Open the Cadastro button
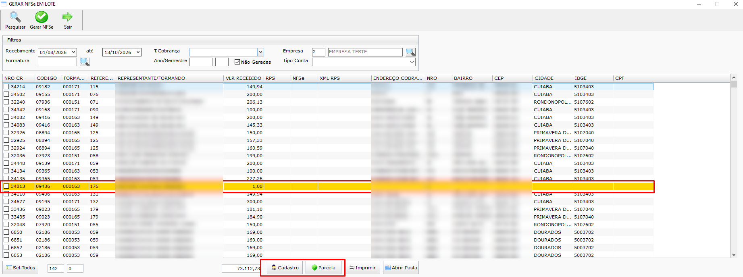This screenshot has height=277, width=743. coord(285,268)
